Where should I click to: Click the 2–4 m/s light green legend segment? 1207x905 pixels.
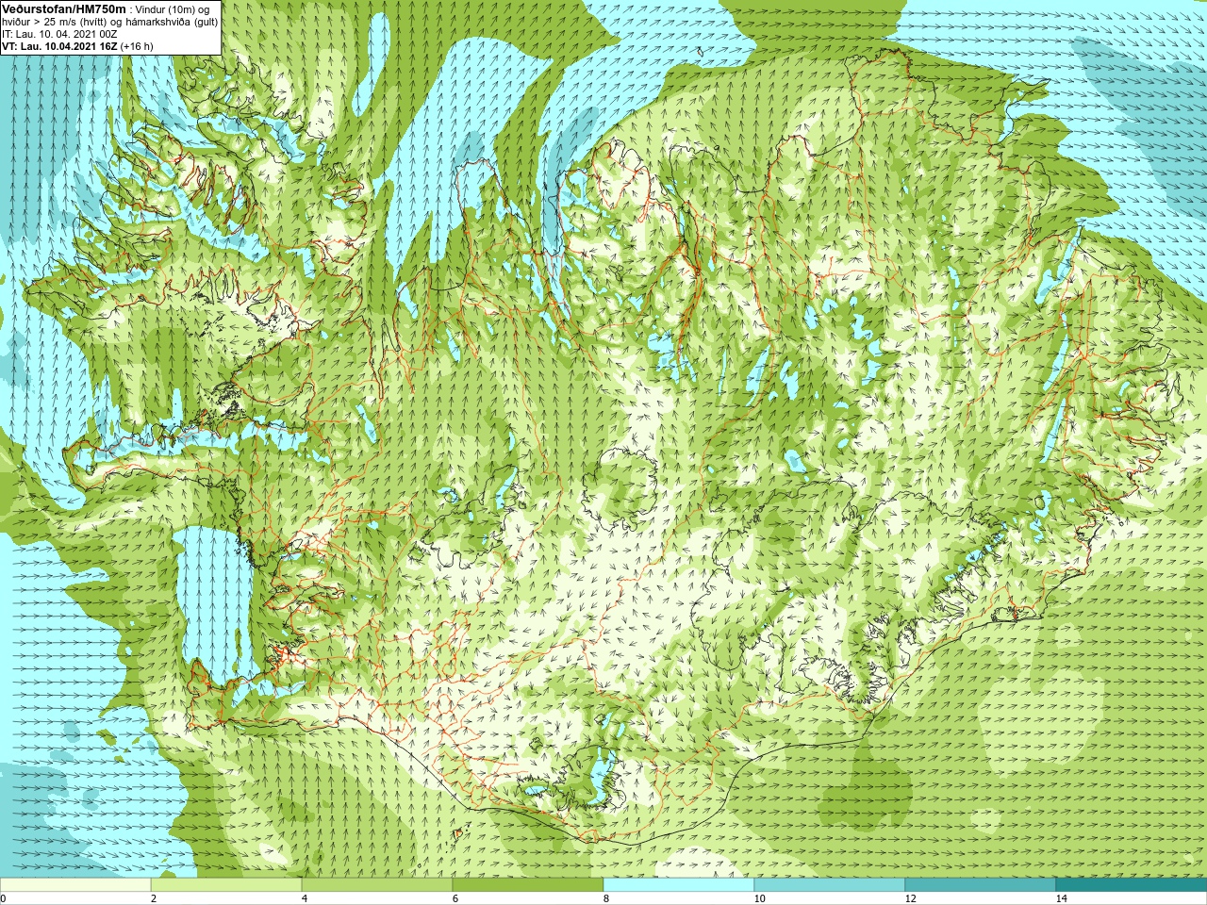226,885
